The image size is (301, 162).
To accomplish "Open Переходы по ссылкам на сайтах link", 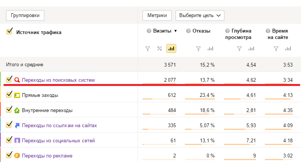I will (59, 126).
